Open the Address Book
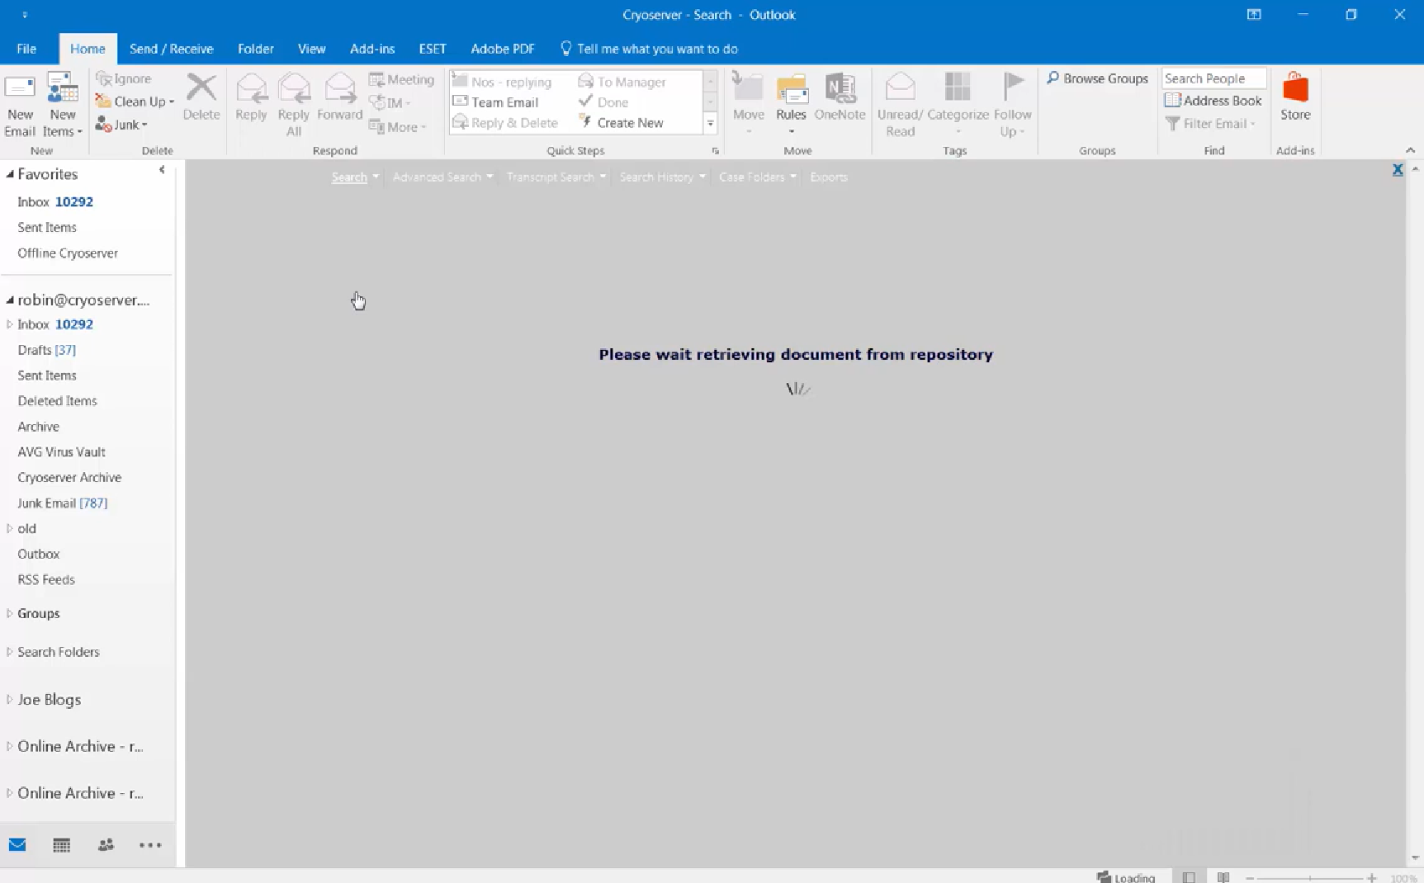The height and width of the screenshot is (883, 1424). coord(1213,101)
